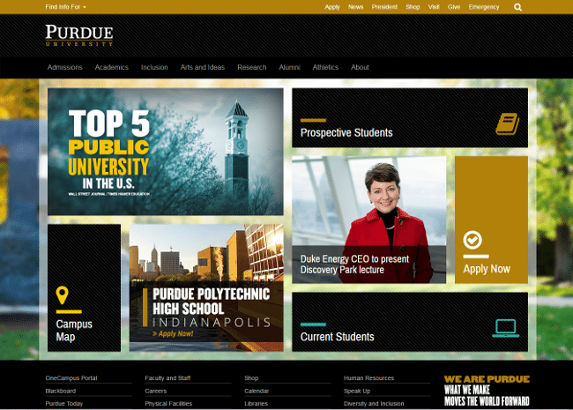Image resolution: width=573 pixels, height=410 pixels.
Task: Click the Apply link in top bar
Action: (x=332, y=7)
